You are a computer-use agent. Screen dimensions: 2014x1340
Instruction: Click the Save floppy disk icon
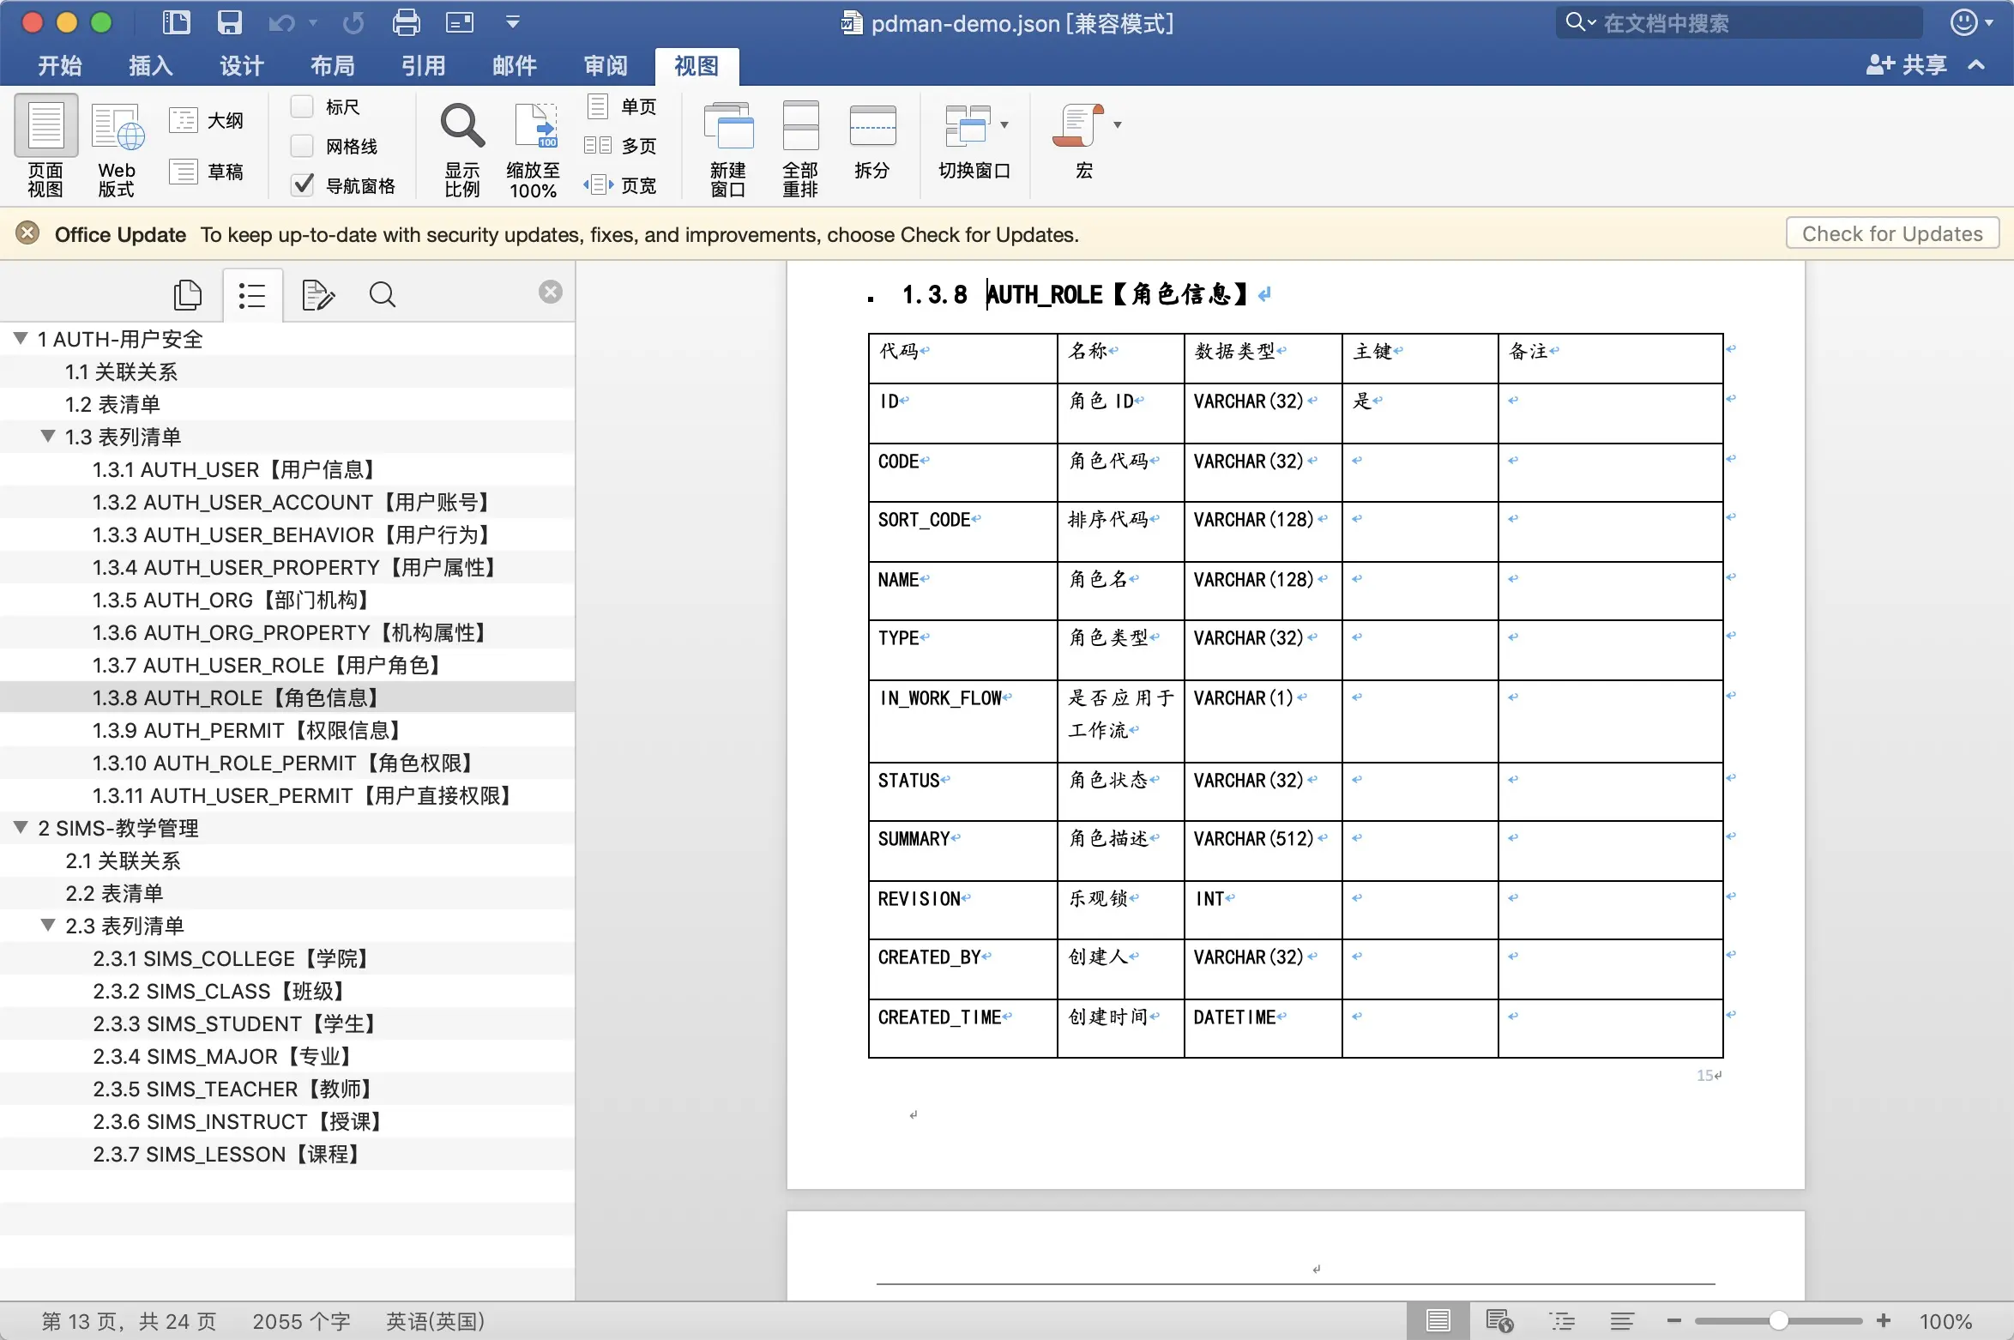click(x=229, y=22)
